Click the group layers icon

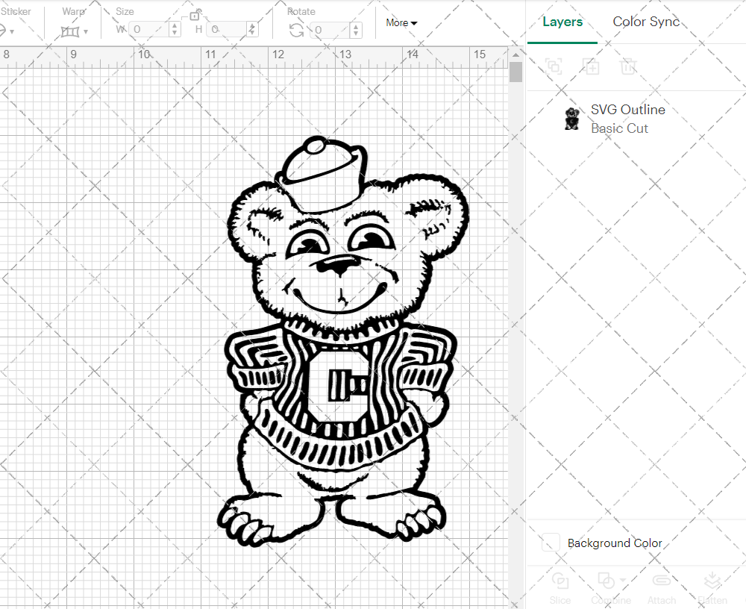[x=554, y=66]
